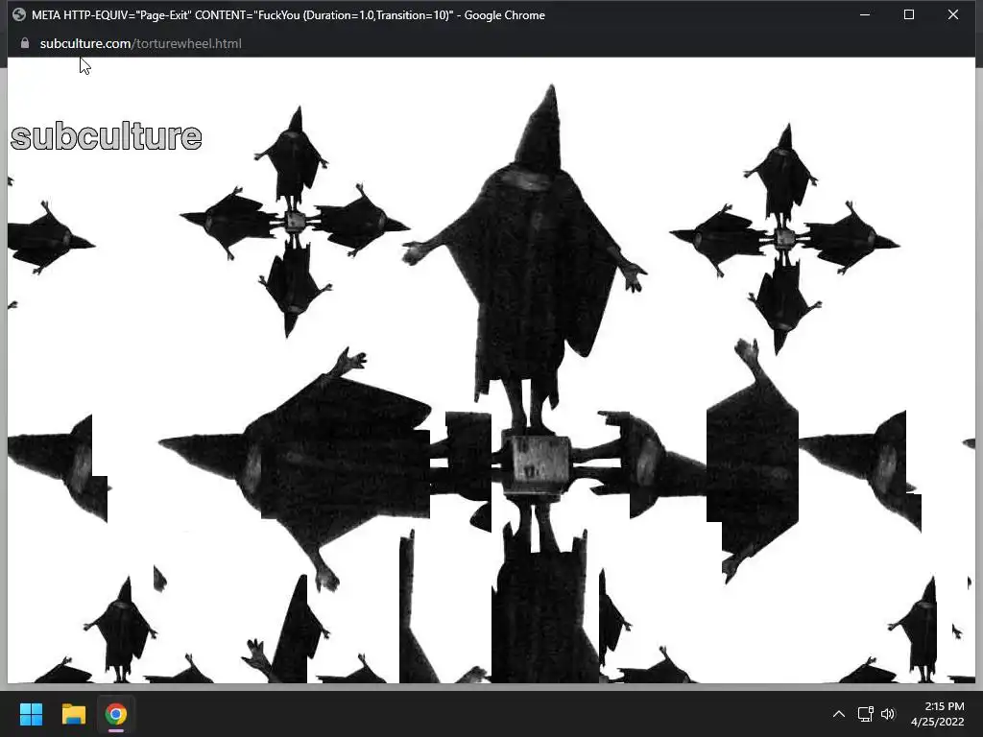
Task: Click the lock site-info icon
Action: pyautogui.click(x=24, y=43)
